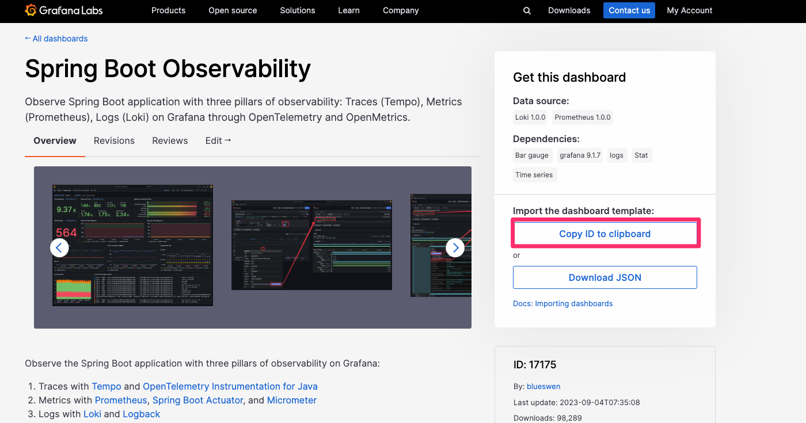This screenshot has width=806, height=423.
Task: Click the Downloads: 98,289 text
Action: (548, 418)
